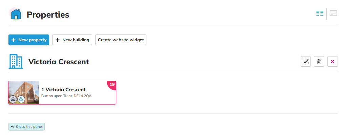Click the Victoria Crescent building heading

pyautogui.click(x=59, y=62)
